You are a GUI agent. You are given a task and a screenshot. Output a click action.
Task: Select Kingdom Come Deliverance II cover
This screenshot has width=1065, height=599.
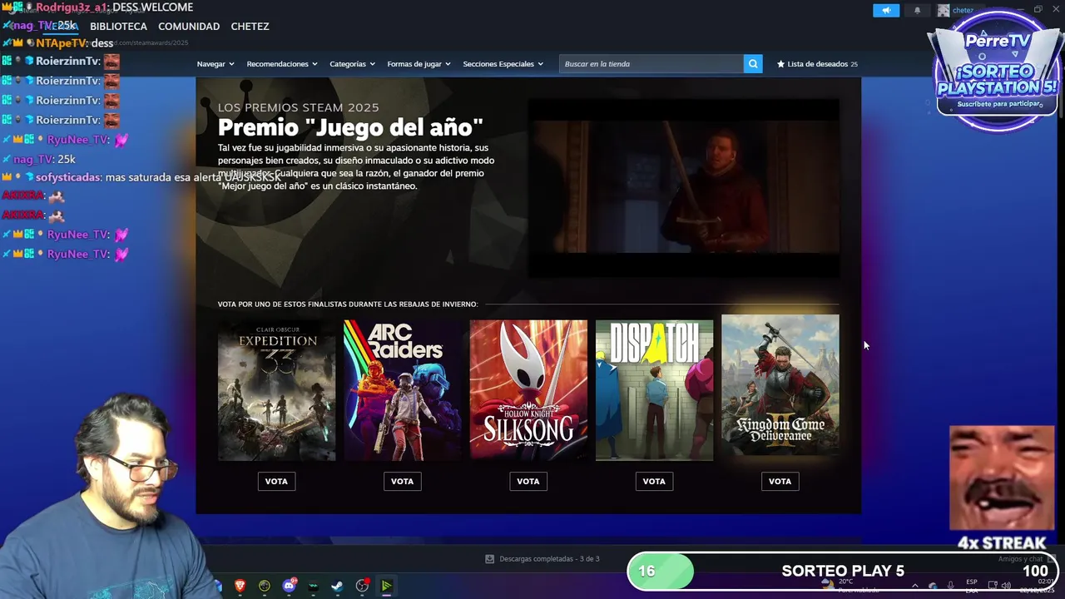[780, 384]
